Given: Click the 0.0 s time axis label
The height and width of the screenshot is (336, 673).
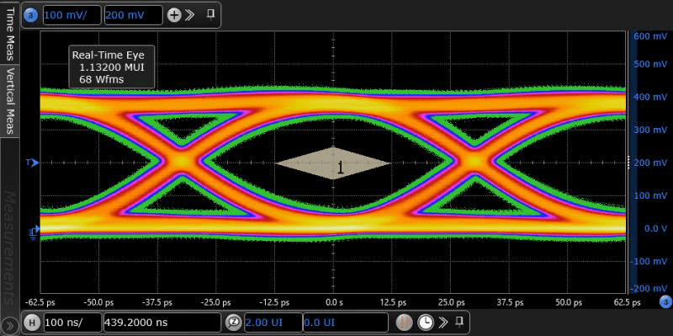Looking at the screenshot, I should (x=333, y=302).
